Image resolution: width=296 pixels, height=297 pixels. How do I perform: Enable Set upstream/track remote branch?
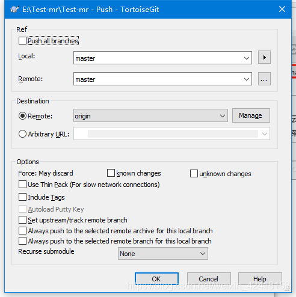(22, 220)
